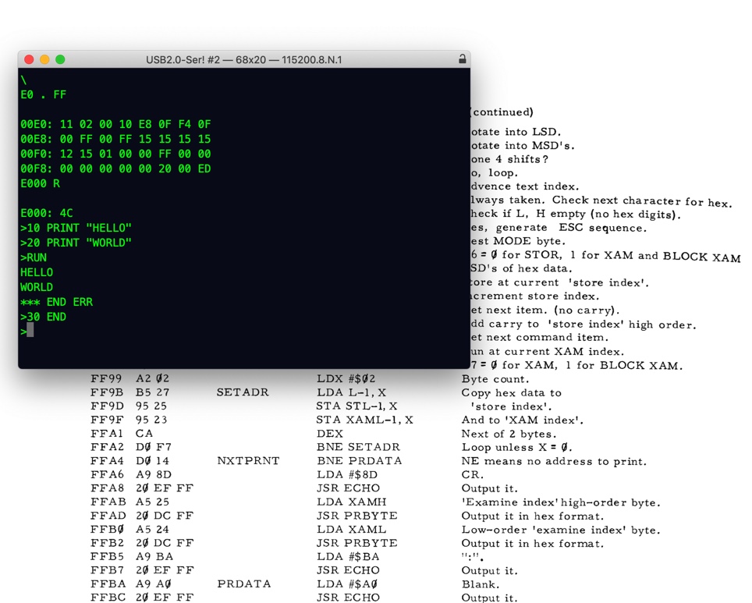Click "LDA XAML" instruction

351,529
